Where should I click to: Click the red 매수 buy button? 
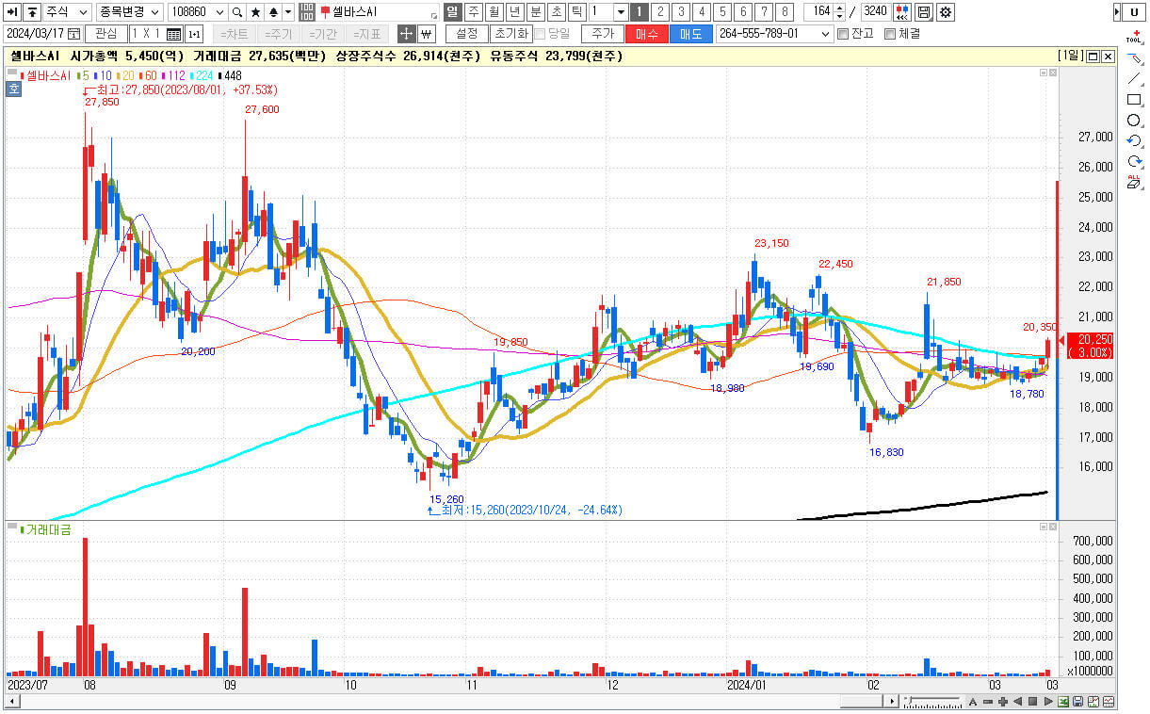[x=646, y=34]
